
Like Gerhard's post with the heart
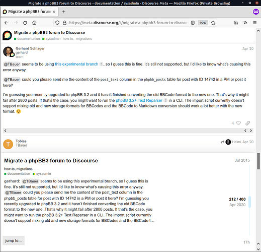point(238,123)
